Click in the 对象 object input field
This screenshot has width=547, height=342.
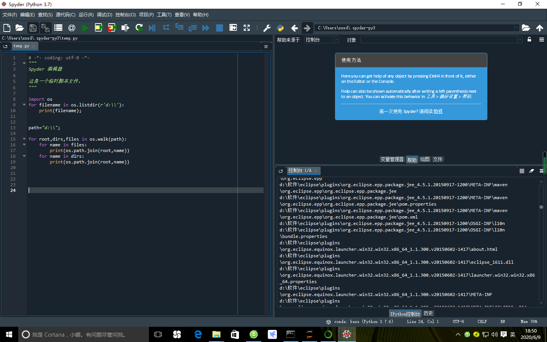pyautogui.click(x=439, y=40)
